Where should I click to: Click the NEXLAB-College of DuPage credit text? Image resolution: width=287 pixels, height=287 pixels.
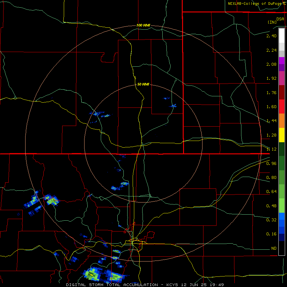[256, 4]
